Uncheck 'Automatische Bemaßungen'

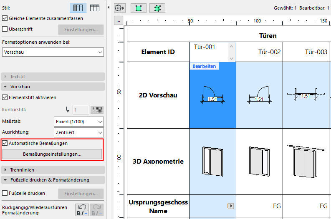[x=5, y=143]
